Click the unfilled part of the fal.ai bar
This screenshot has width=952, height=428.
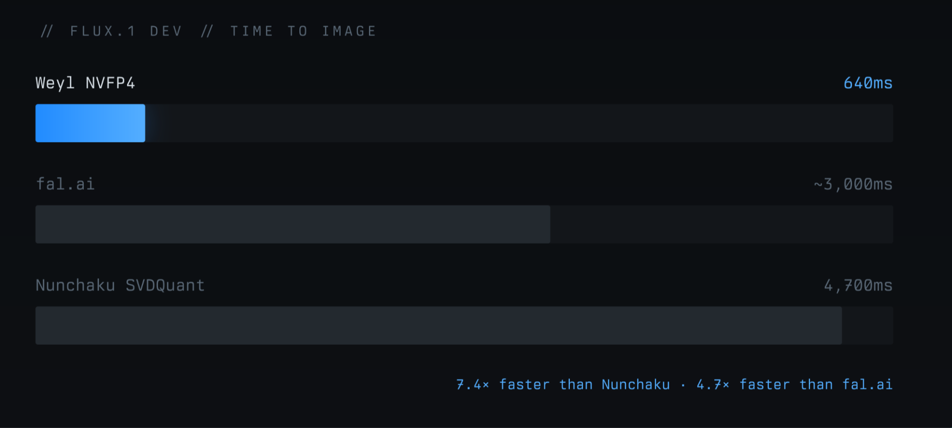(721, 224)
